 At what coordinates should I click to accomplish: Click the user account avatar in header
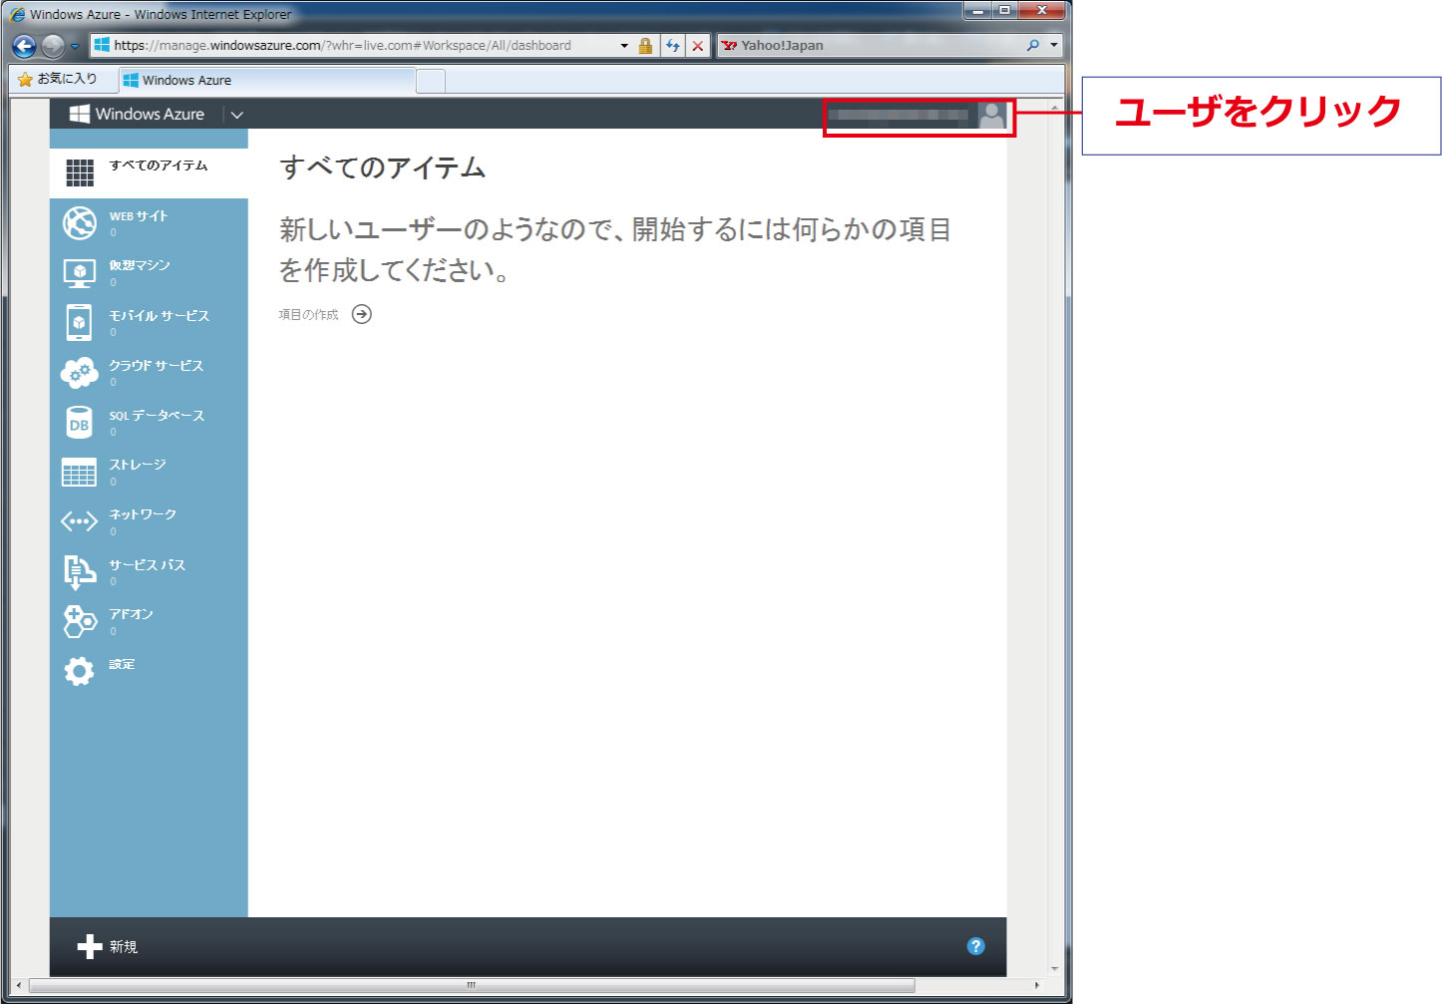coord(991,116)
